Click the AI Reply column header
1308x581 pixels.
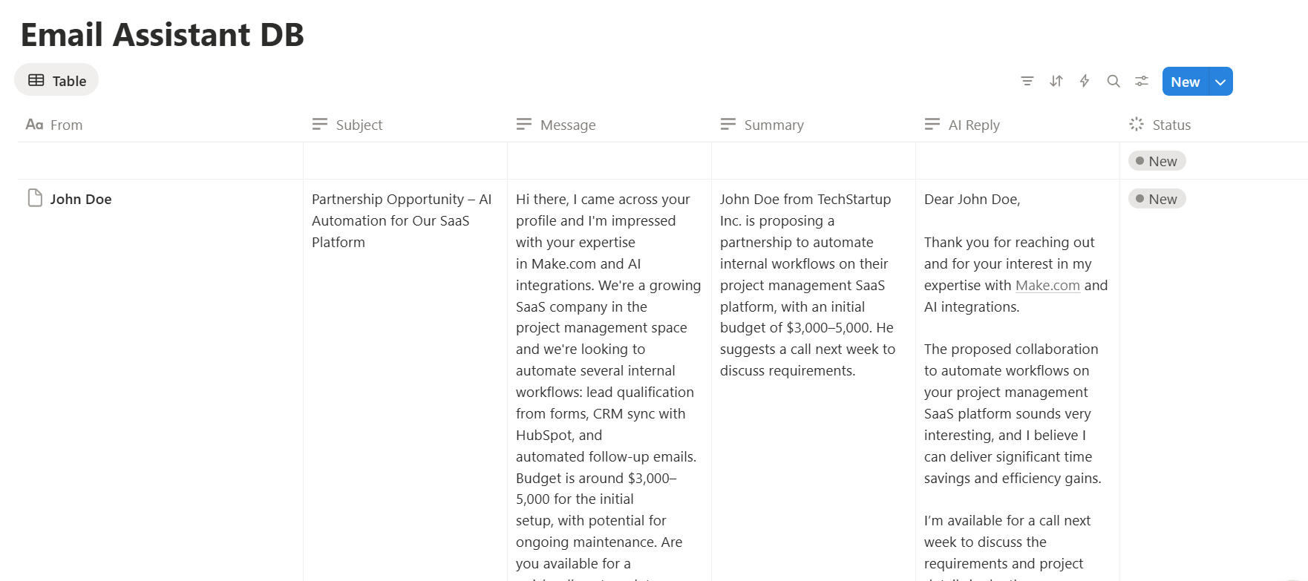click(973, 125)
